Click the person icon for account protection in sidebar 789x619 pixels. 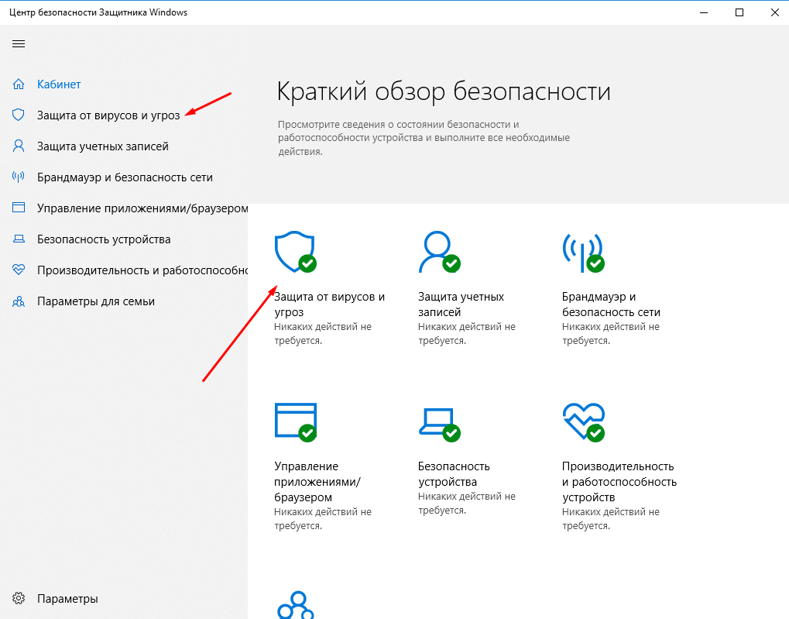(19, 146)
